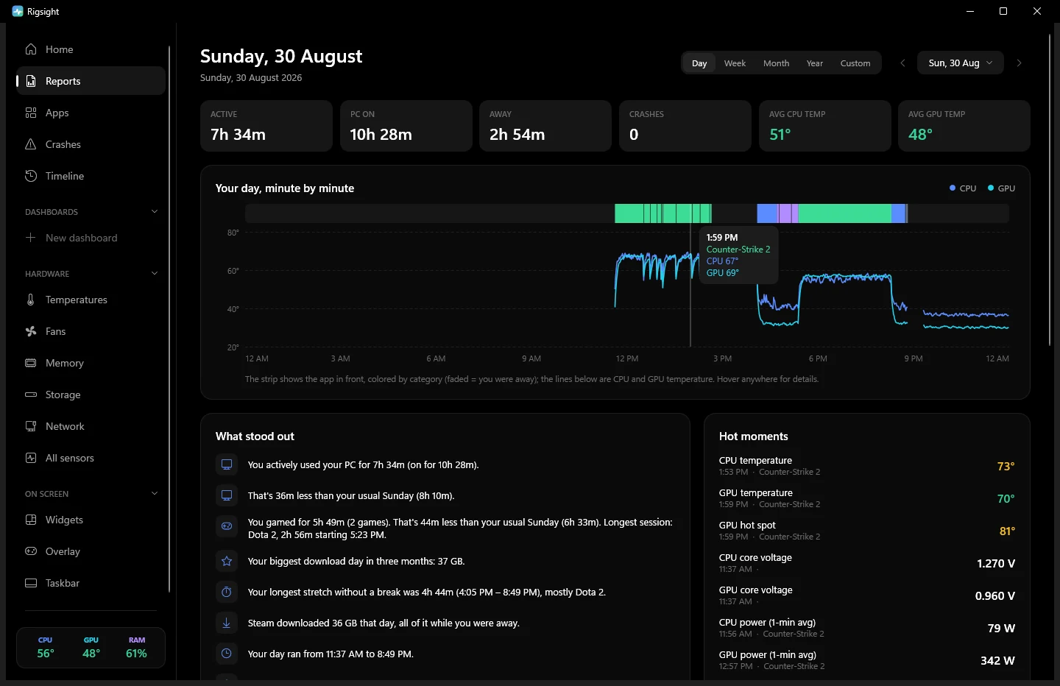Click the Rigsight app logo in title bar
This screenshot has height=686, width=1060.
18,11
